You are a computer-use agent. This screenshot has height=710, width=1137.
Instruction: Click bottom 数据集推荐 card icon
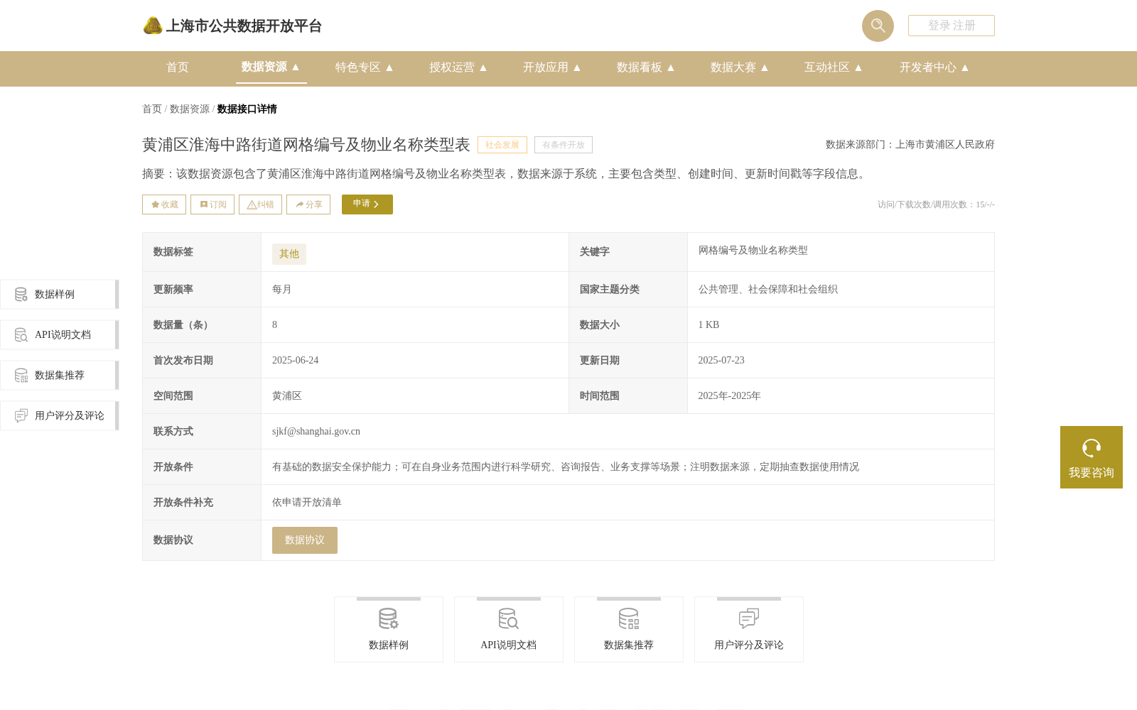628,618
